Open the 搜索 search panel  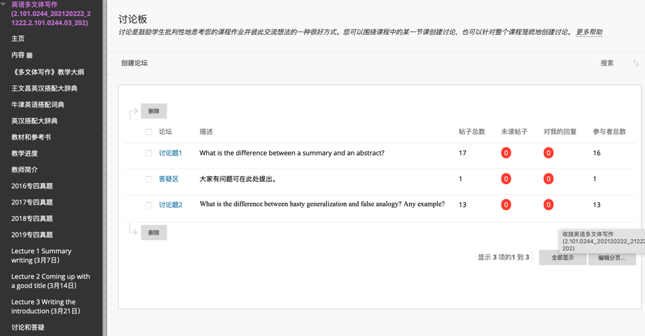[x=607, y=63]
